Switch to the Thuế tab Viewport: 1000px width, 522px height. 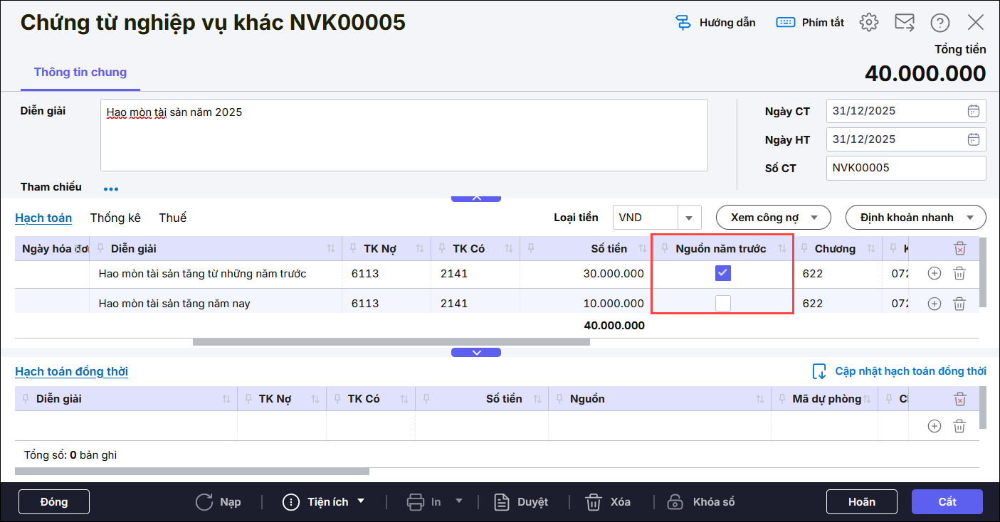[x=172, y=218]
